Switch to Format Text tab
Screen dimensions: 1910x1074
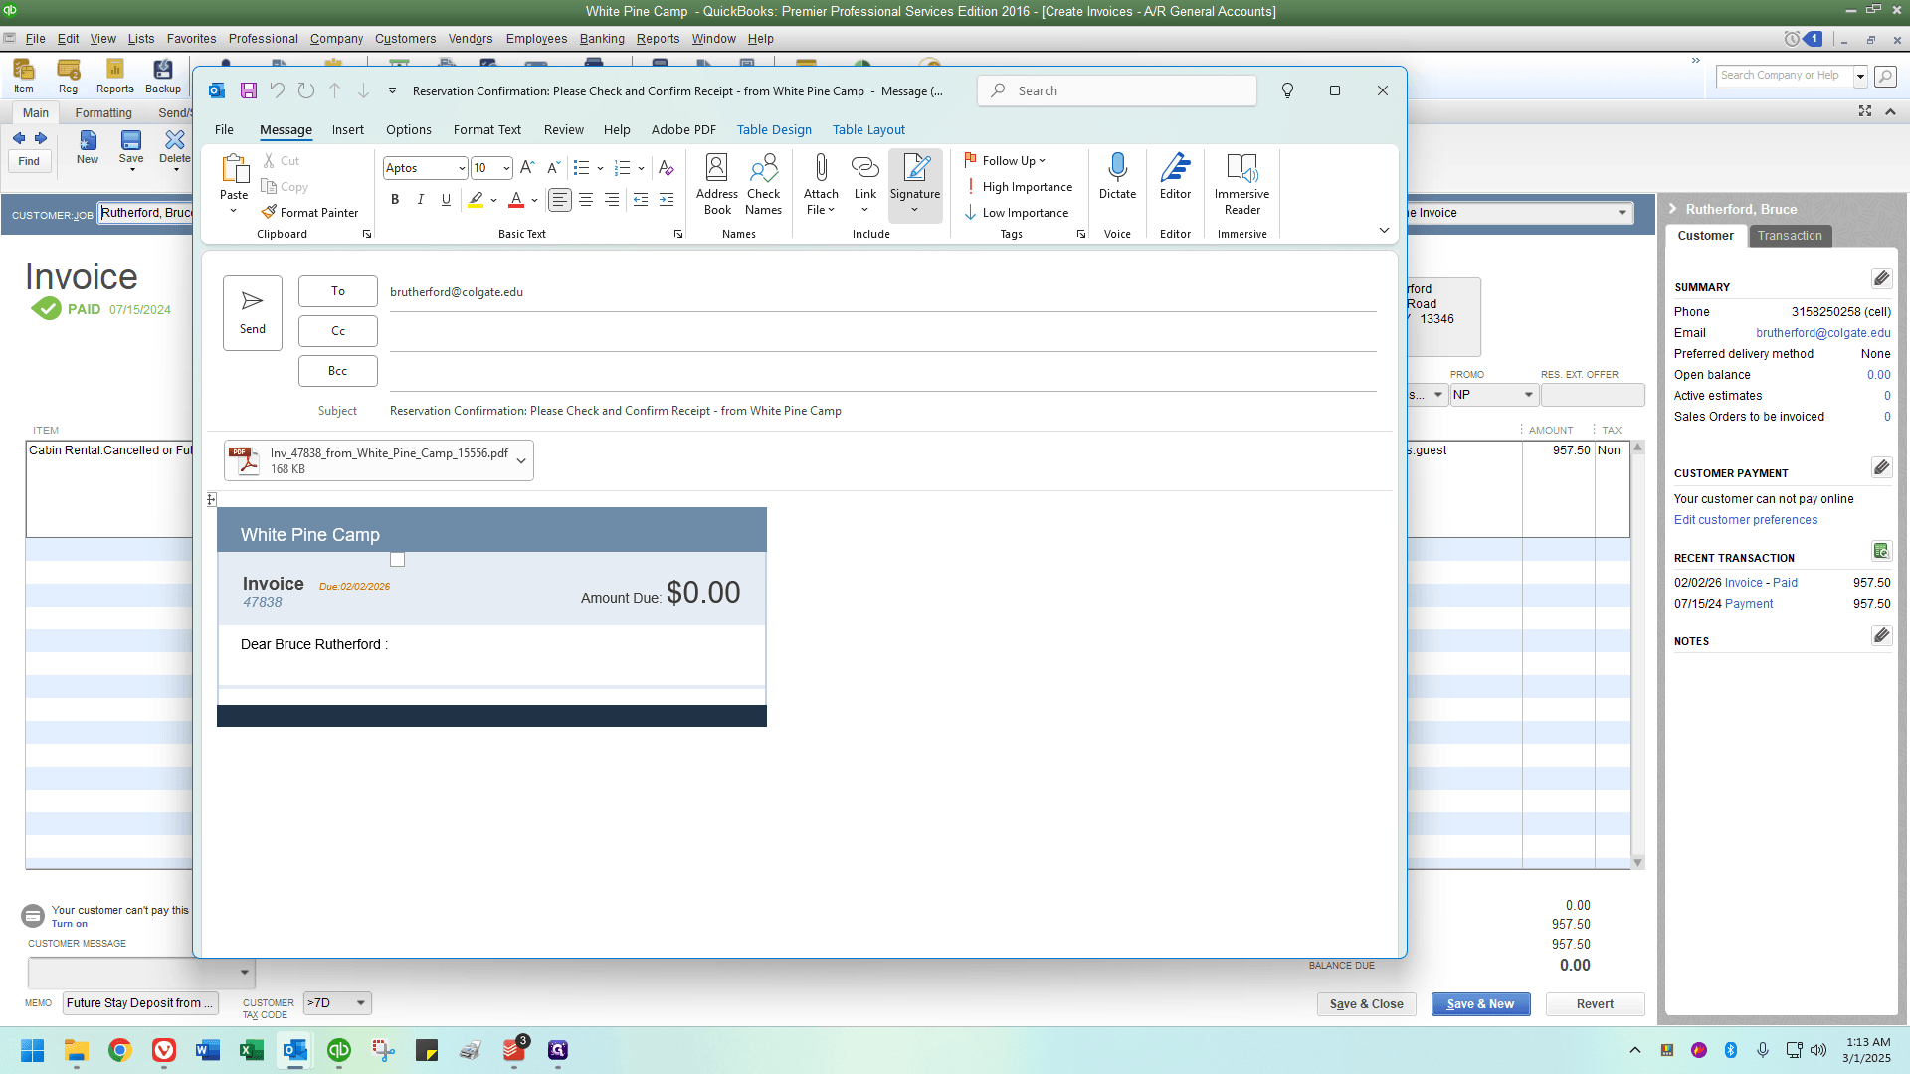pos(486,129)
